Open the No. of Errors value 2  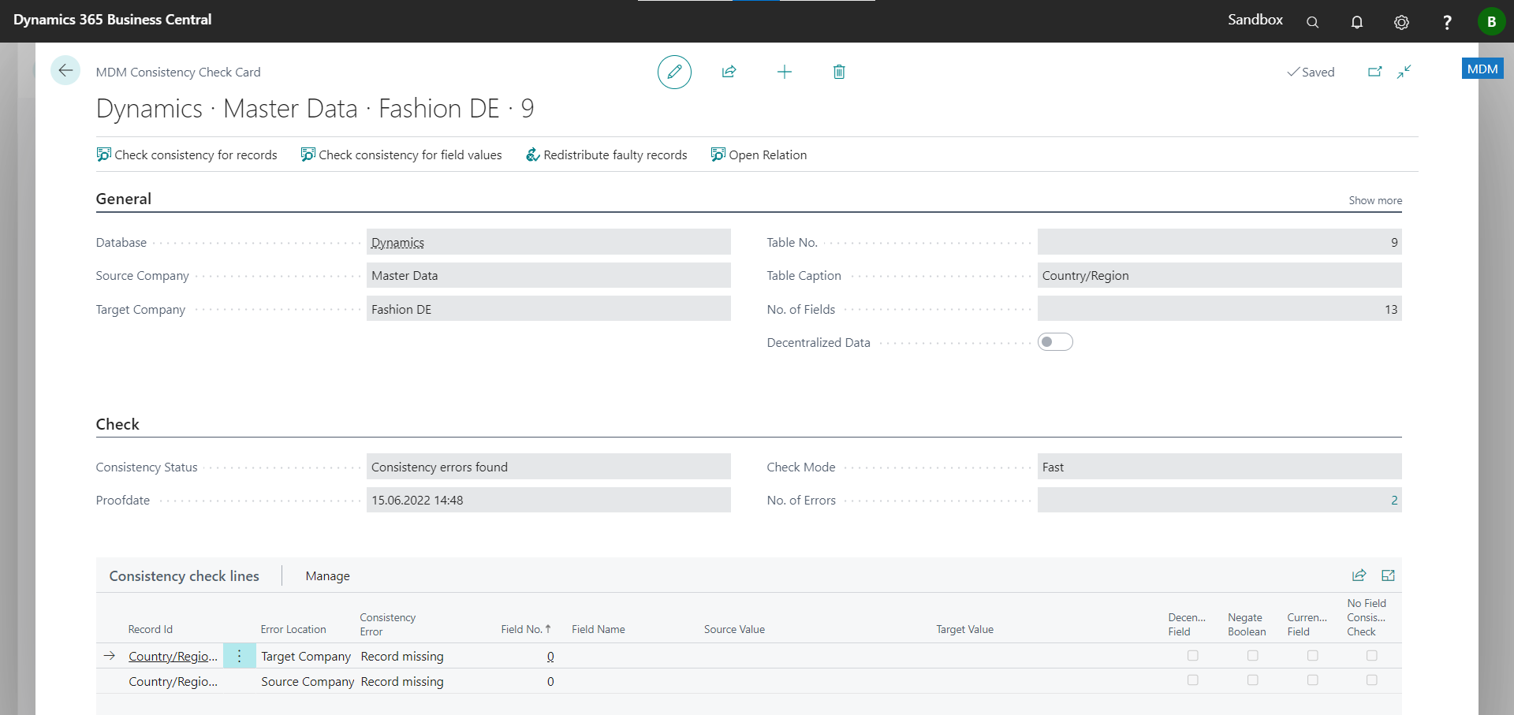[x=1393, y=501]
